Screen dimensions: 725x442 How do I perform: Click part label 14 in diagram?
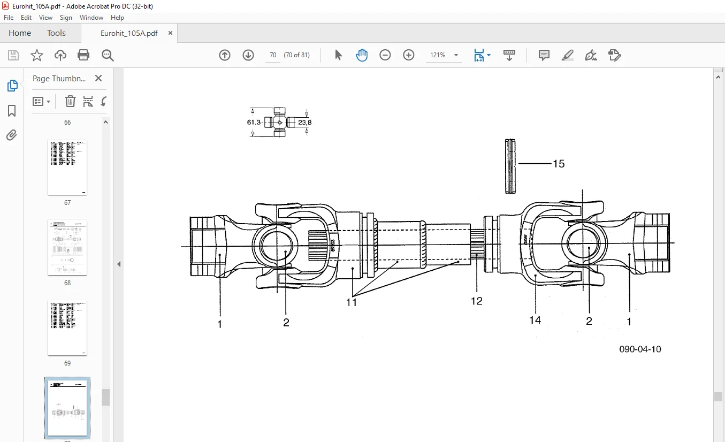point(535,320)
